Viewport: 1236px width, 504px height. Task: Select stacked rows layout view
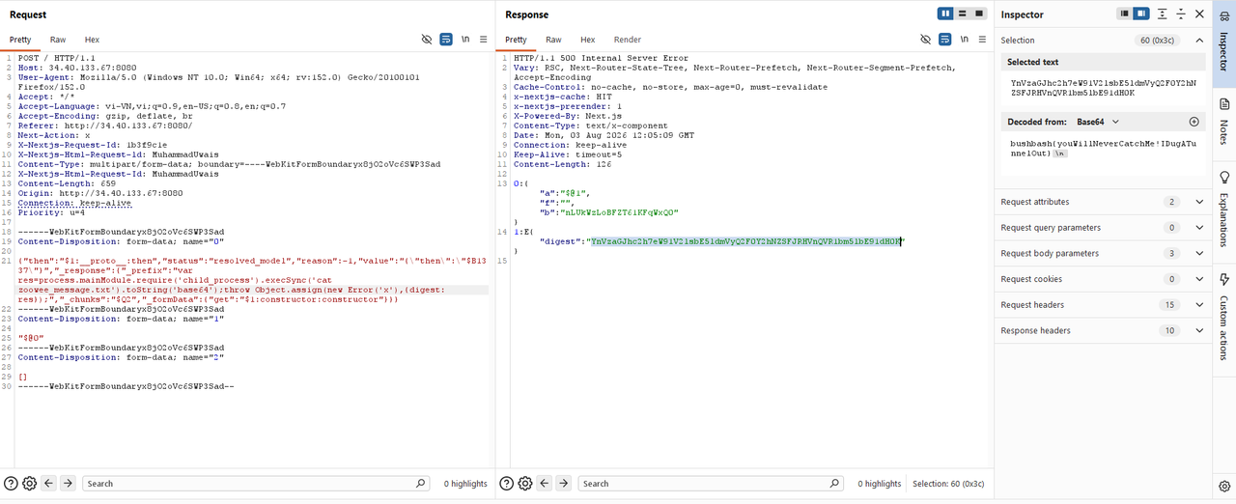[x=963, y=14]
